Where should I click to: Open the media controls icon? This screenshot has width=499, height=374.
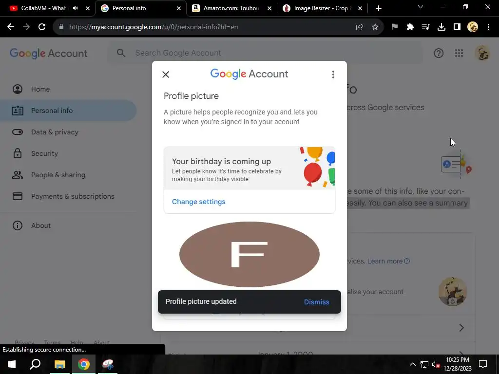(x=426, y=27)
